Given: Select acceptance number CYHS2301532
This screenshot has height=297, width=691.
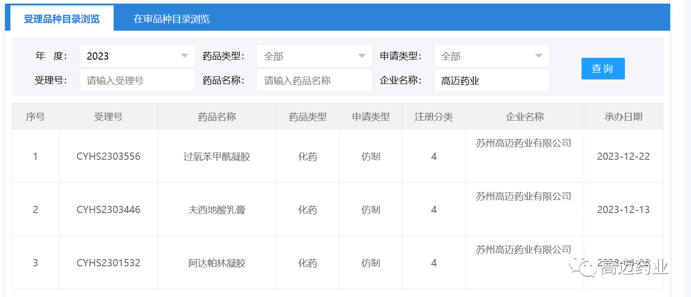Looking at the screenshot, I should click(109, 263).
